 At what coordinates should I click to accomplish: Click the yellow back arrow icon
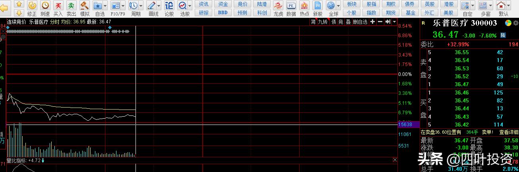(4, 8)
